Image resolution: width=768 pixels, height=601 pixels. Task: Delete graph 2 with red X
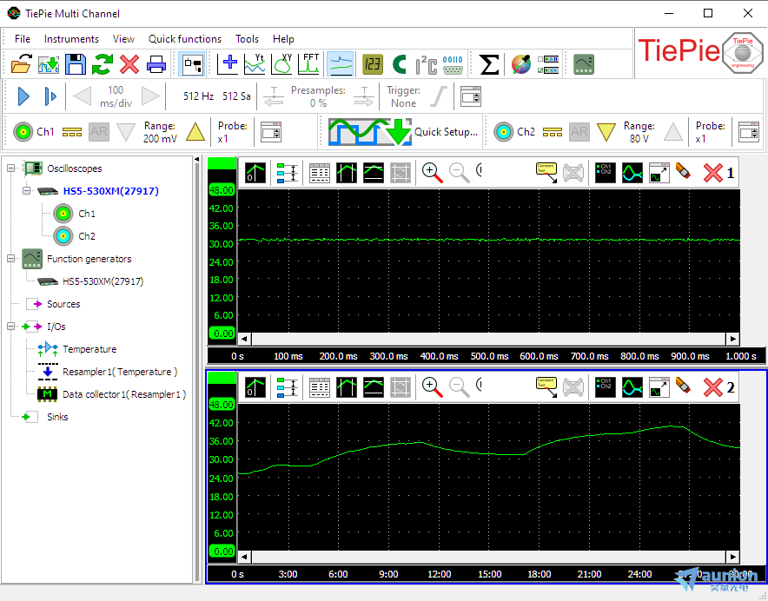pos(712,387)
